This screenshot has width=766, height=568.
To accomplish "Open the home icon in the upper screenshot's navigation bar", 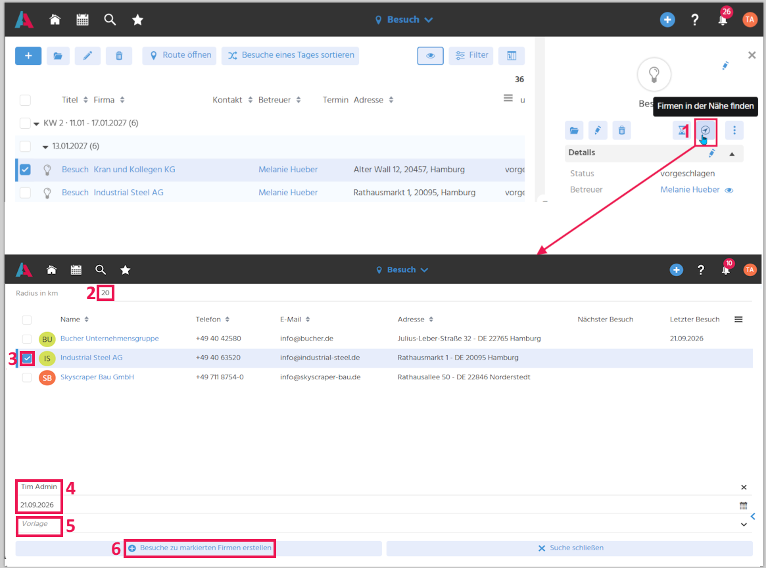I will (55, 20).
